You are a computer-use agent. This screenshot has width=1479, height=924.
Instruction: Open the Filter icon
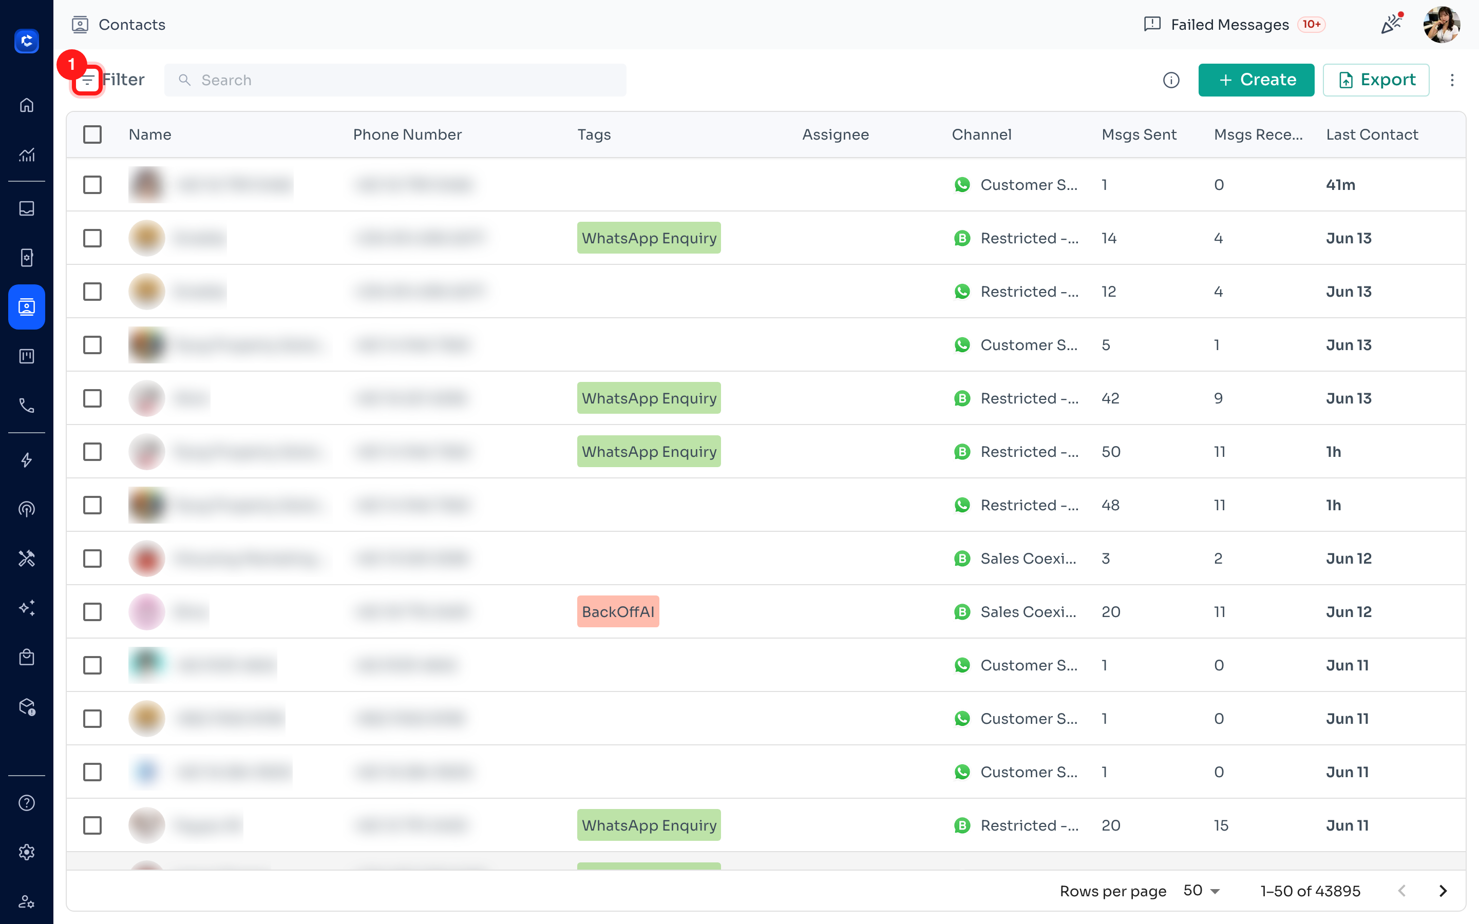click(87, 80)
